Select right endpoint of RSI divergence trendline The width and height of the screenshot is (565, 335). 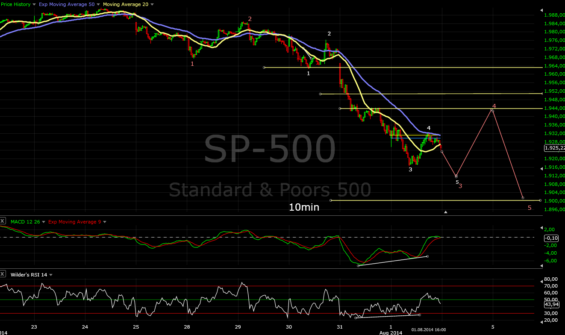pos(419,315)
